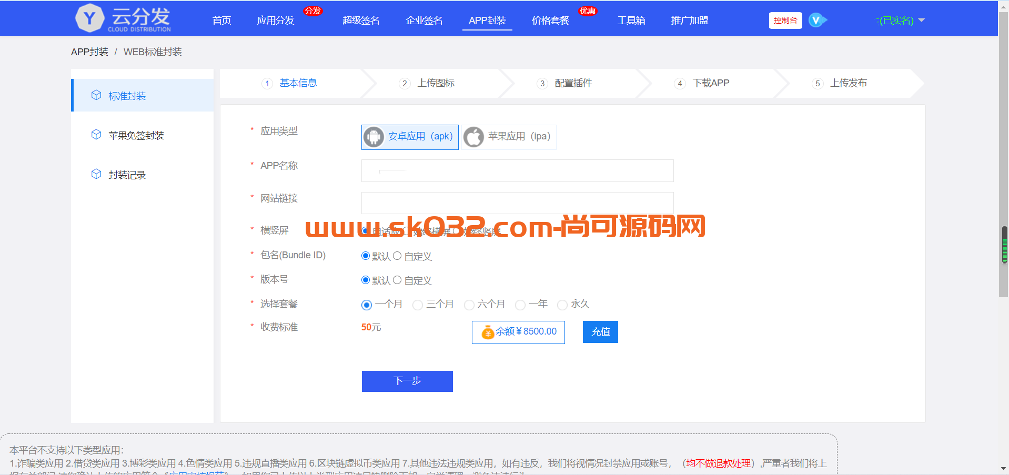This screenshot has width=1009, height=475.
Task: Click the 本平台不支持以下类型应用 notice heading
Action: point(66,450)
